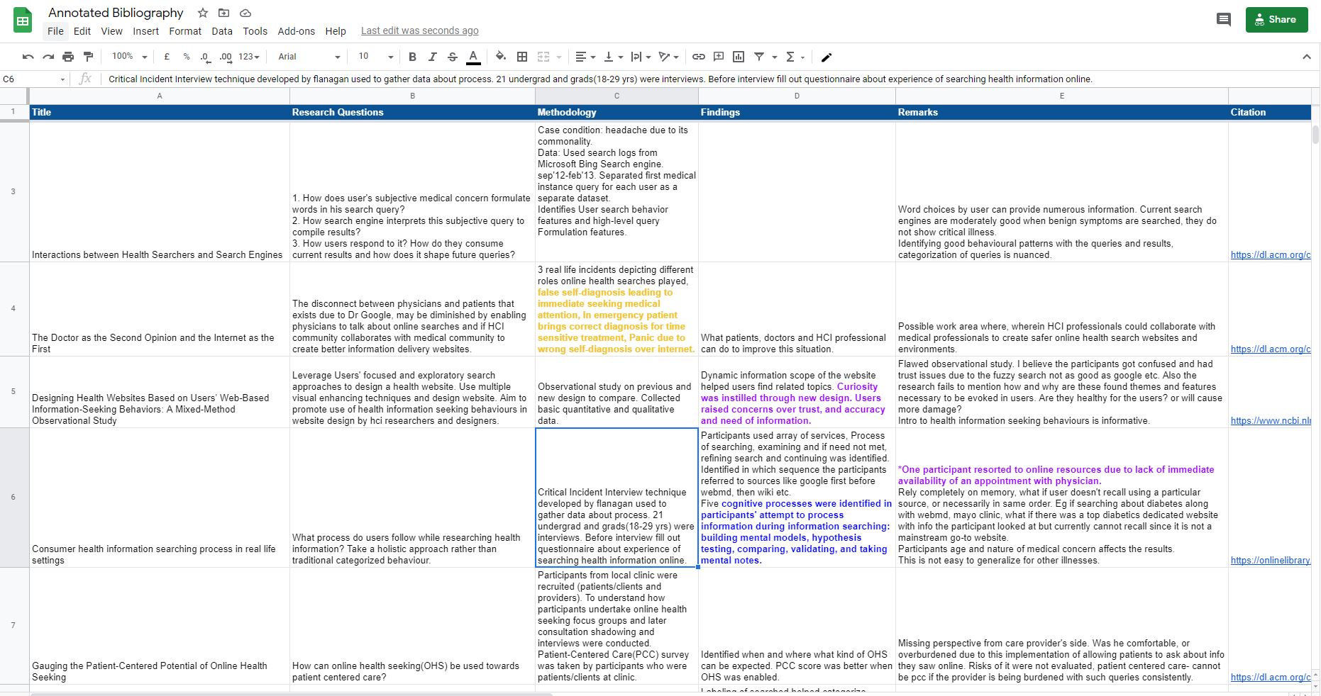1321x696 pixels.
Task: Open the fill color bucket
Action: click(501, 57)
